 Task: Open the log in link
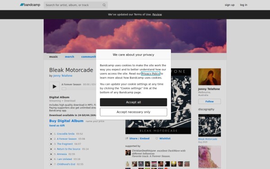pos(243,5)
